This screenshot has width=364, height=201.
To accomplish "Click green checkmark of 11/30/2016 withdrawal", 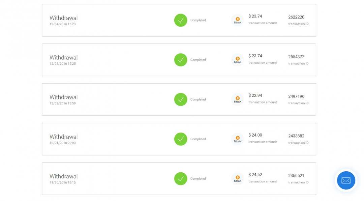I will tap(181, 179).
